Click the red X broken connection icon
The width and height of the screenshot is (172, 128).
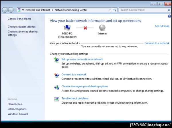(x=85, y=28)
